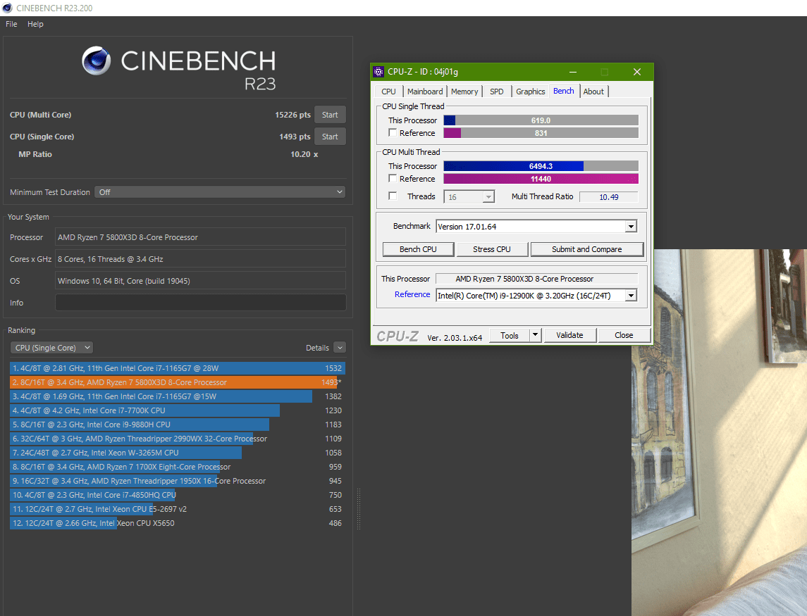Open the CPU (Single Core) ranking dropdown
The image size is (807, 616).
click(51, 348)
